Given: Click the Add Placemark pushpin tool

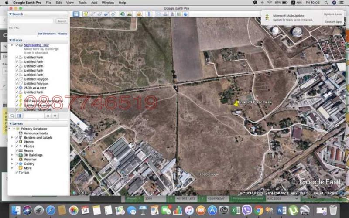Looking at the screenshot, I should tap(86, 14).
